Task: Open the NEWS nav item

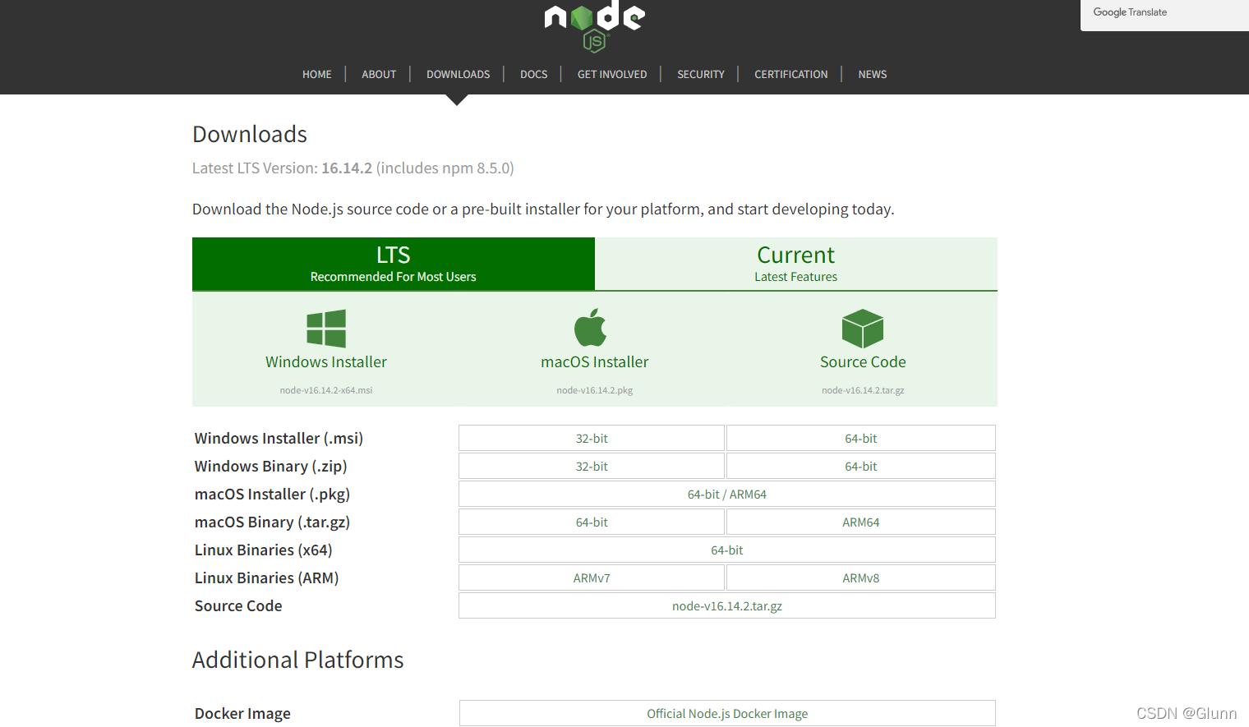Action: click(x=873, y=74)
